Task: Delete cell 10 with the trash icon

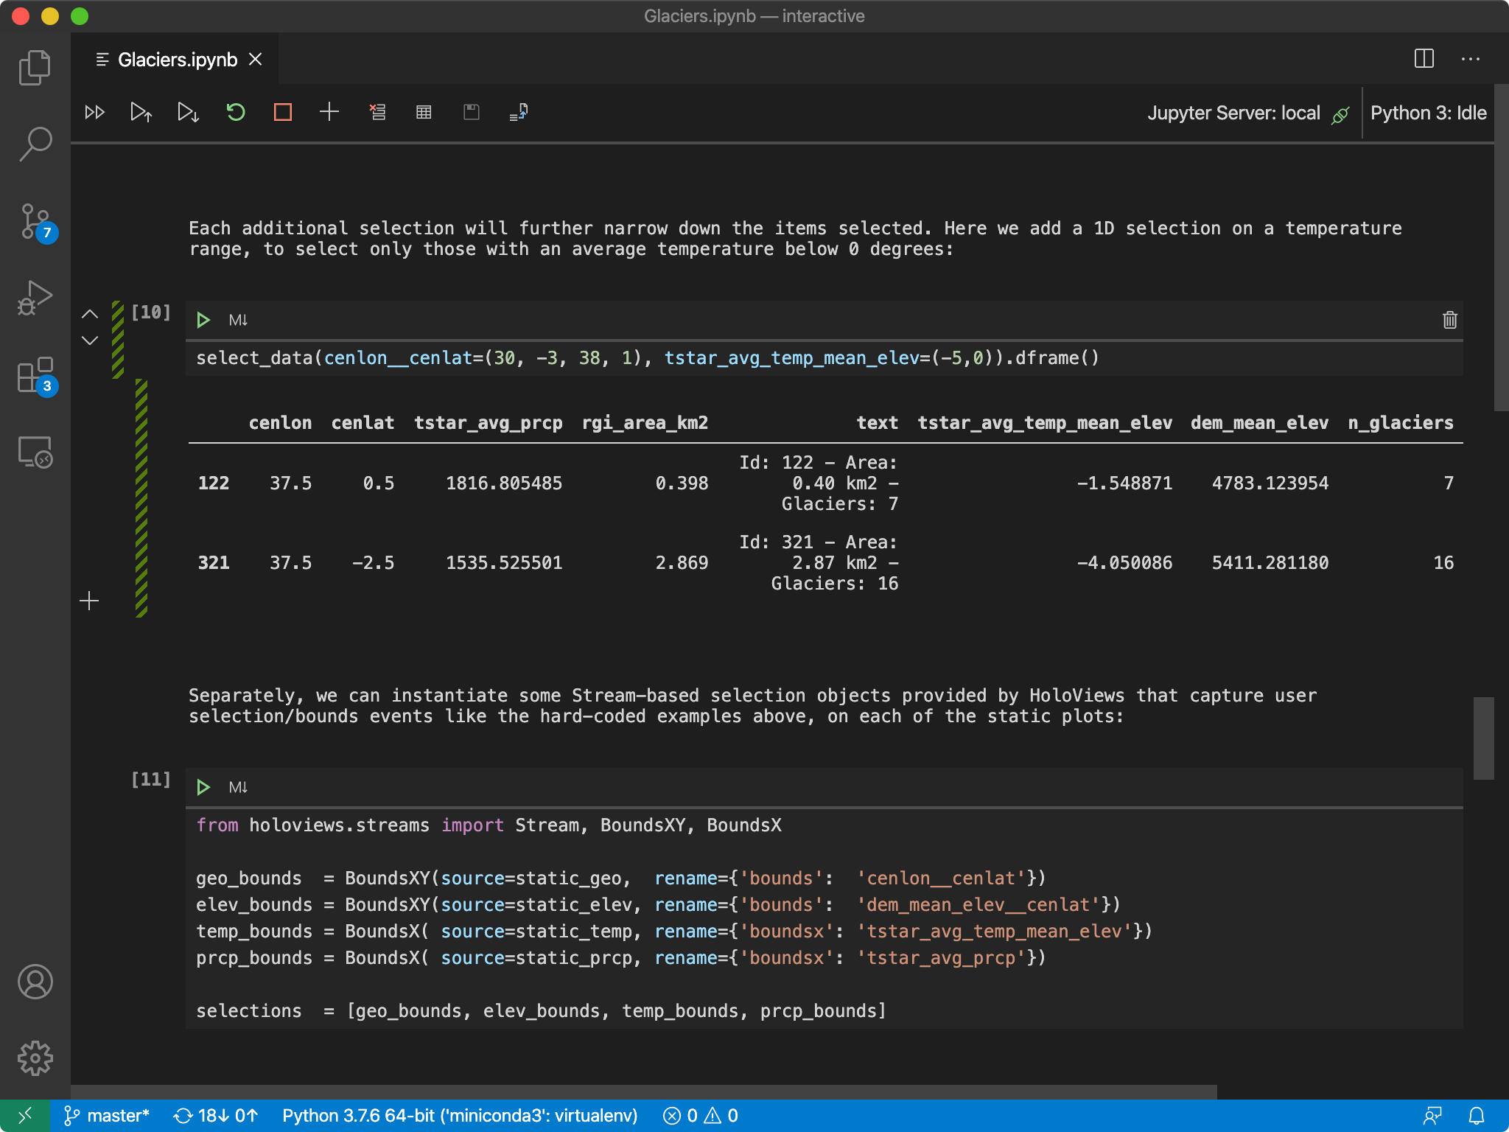Action: pos(1449,320)
